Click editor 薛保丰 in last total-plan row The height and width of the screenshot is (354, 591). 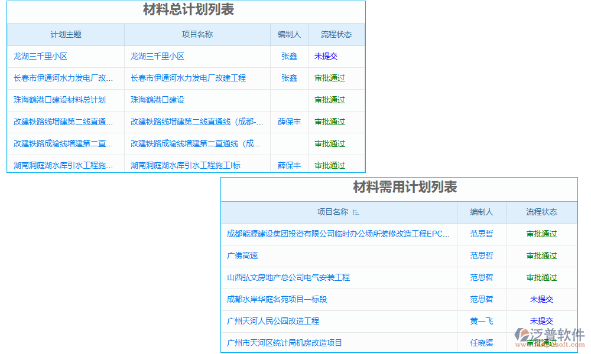[x=289, y=165]
